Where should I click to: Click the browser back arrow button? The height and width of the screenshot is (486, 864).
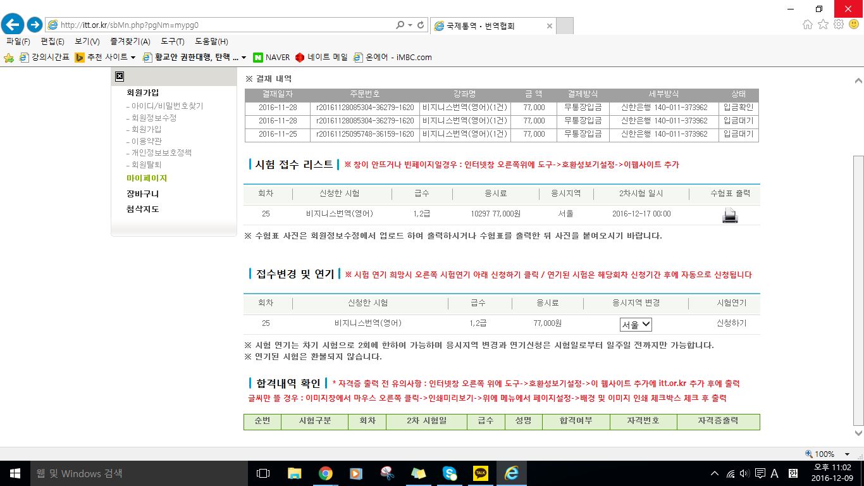tap(13, 25)
